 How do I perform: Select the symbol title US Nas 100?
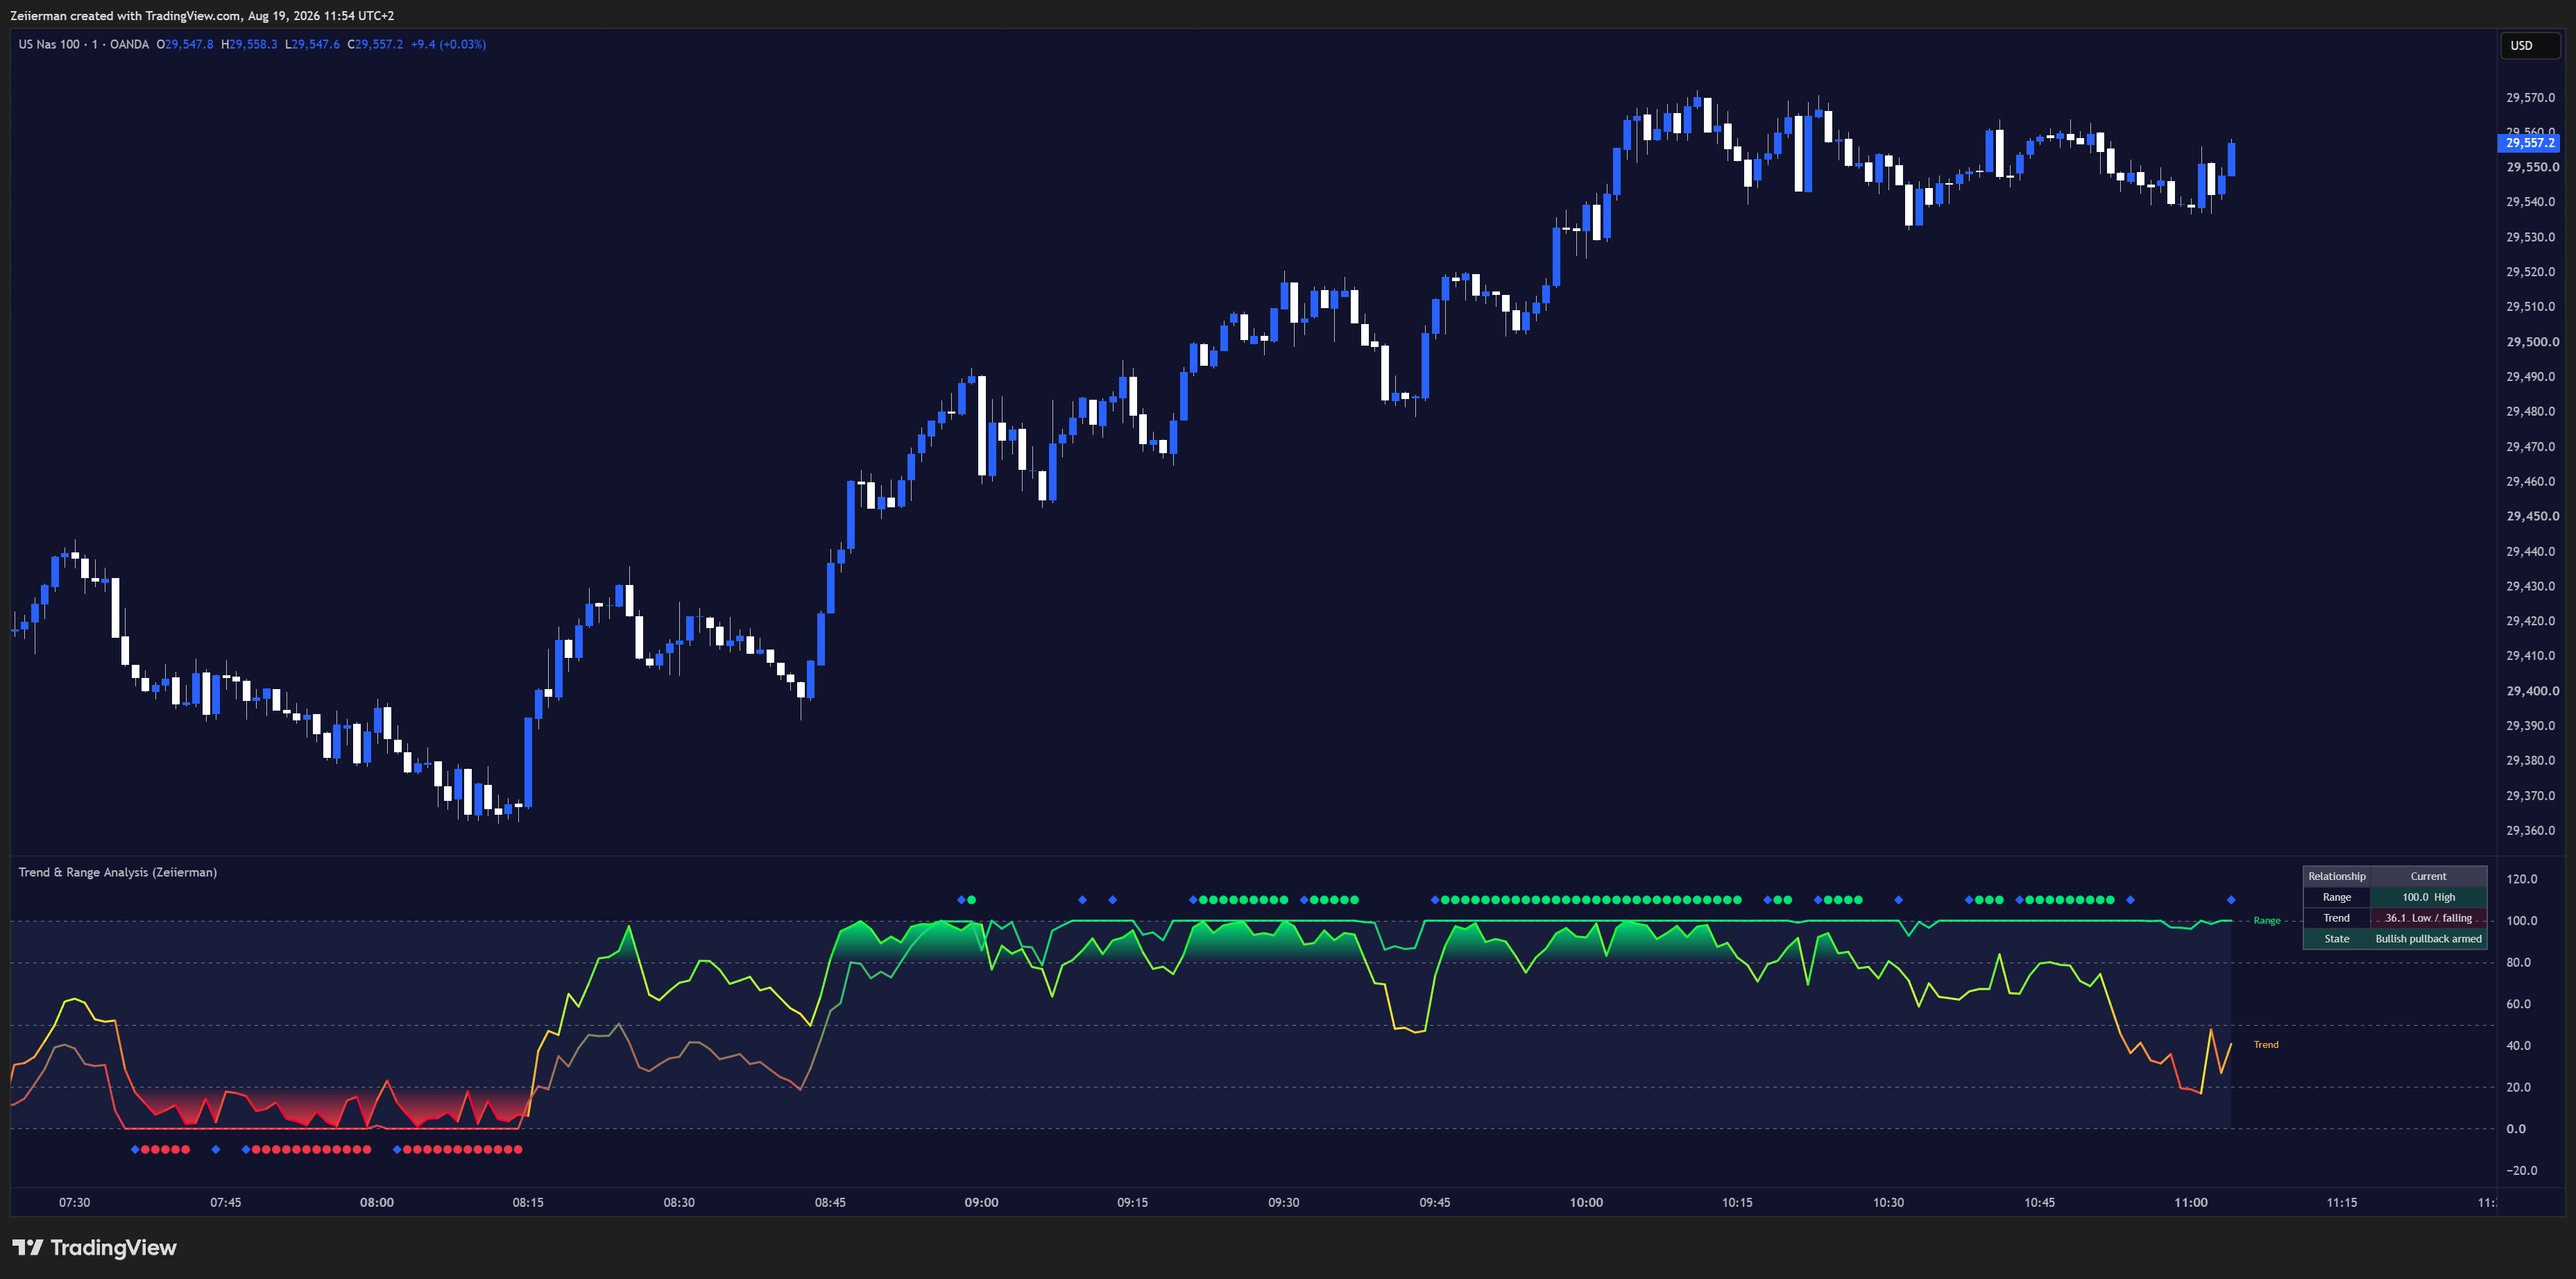49,44
